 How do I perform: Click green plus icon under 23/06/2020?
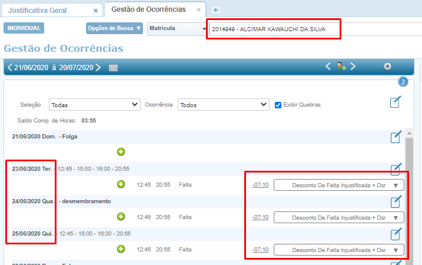[x=121, y=184]
